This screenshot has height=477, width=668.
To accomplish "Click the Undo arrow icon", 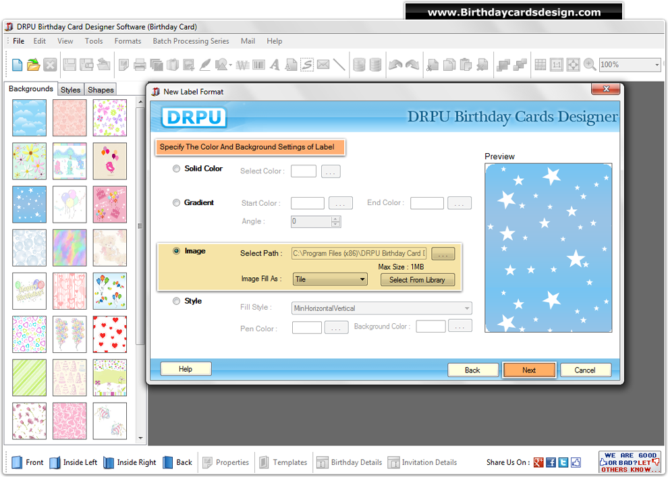I will 395,65.
